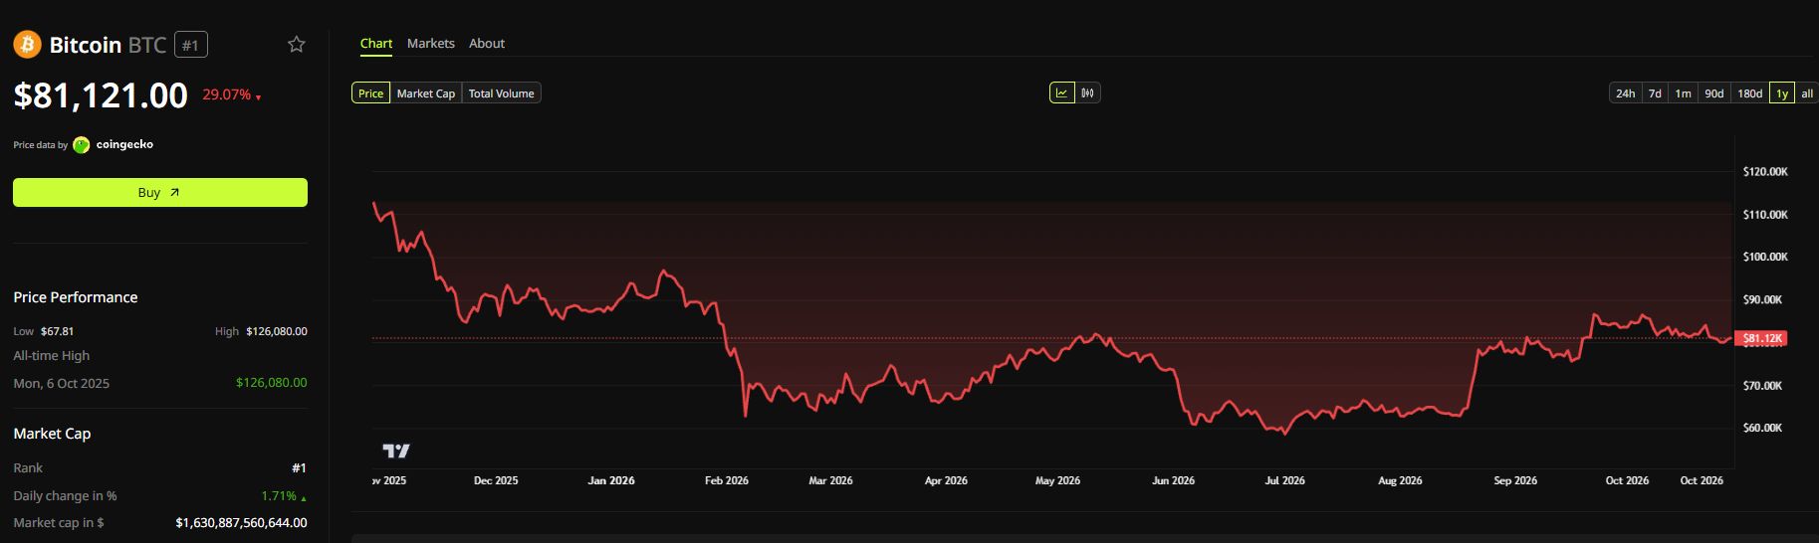
Task: Click the Dec 2025 axis label
Action: [x=496, y=480]
